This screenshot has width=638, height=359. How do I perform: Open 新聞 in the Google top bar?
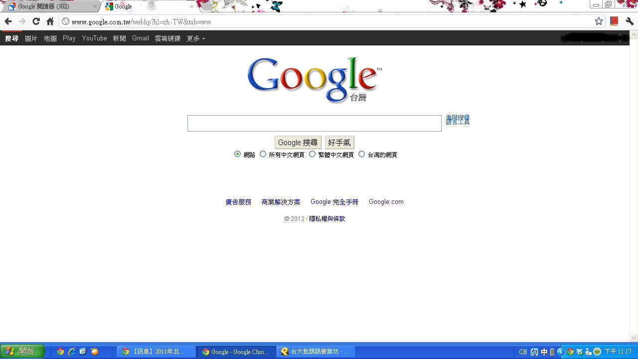pyautogui.click(x=119, y=38)
